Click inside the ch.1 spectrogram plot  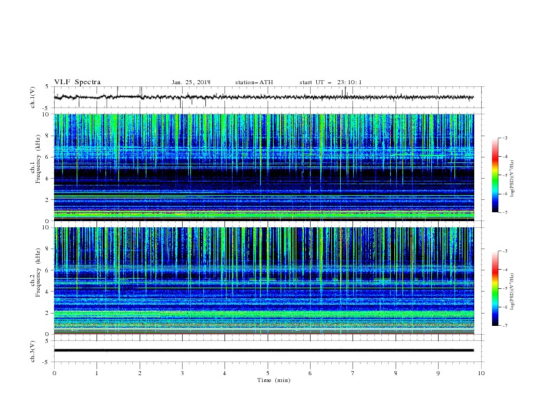(263, 167)
